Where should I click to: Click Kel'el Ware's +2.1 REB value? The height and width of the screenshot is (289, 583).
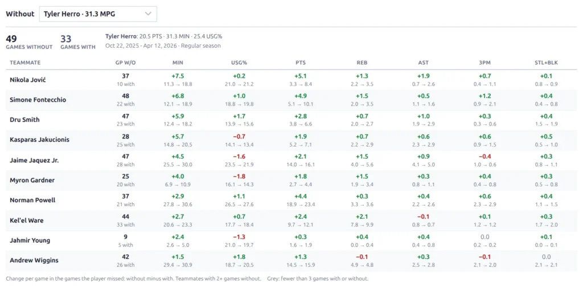point(362,217)
